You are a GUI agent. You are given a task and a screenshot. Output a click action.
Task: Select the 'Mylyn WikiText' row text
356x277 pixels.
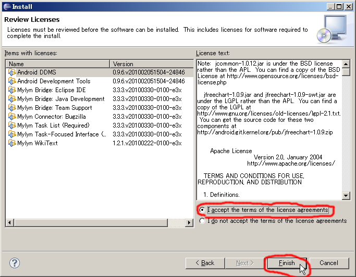(x=38, y=143)
